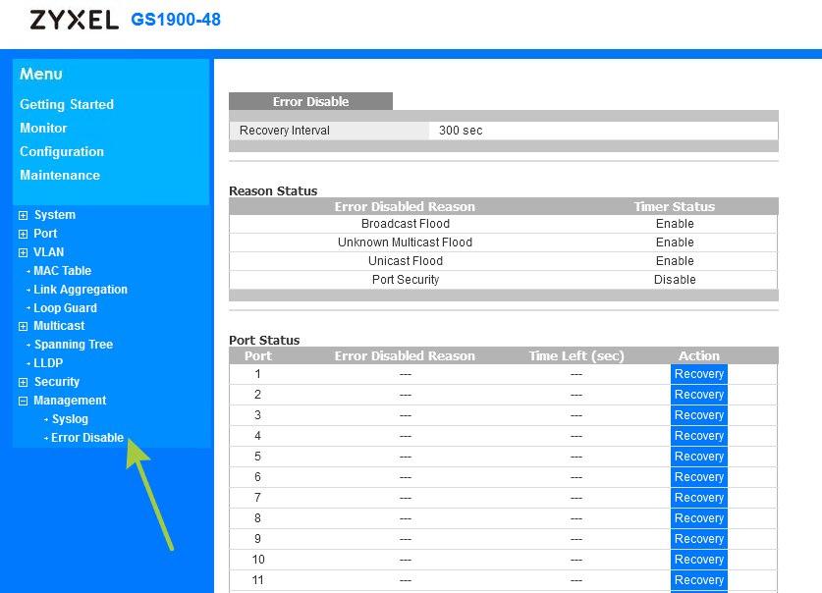Open Link Aggregation page
The image size is (822, 593).
81,290
